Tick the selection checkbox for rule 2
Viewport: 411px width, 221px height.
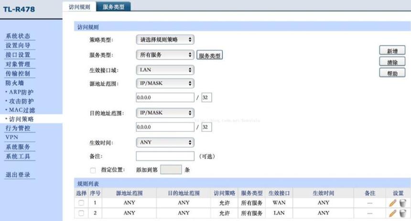pyautogui.click(x=81, y=213)
